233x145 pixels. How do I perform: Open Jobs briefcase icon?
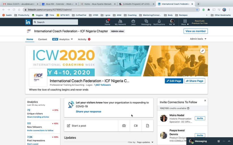tap(133, 22)
